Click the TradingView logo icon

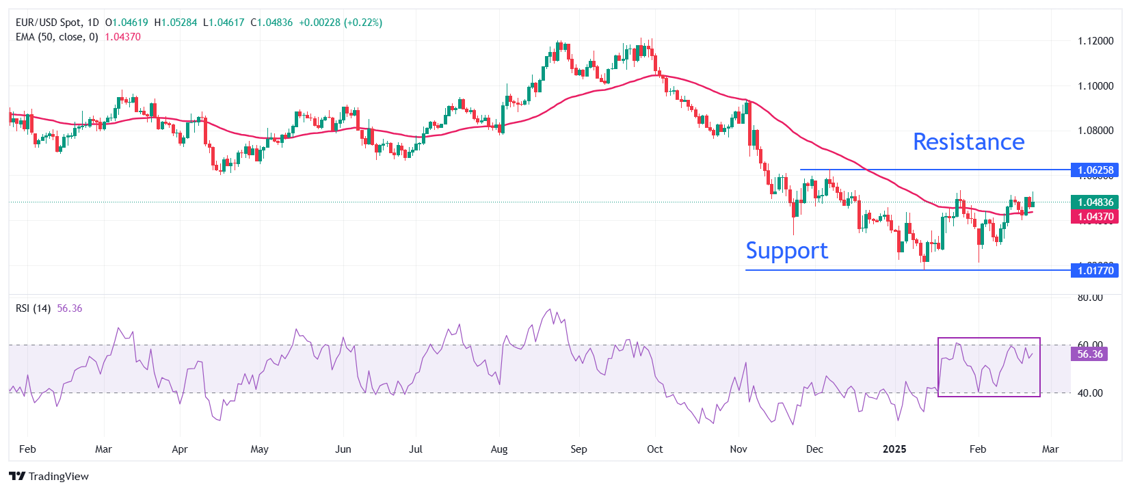click(17, 476)
